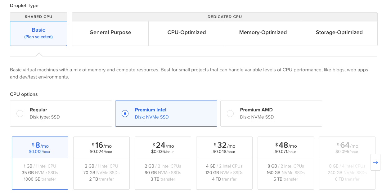Image resolution: width=391 pixels, height=193 pixels.
Task: Select the Regular CPU radio button
Action: click(20, 114)
